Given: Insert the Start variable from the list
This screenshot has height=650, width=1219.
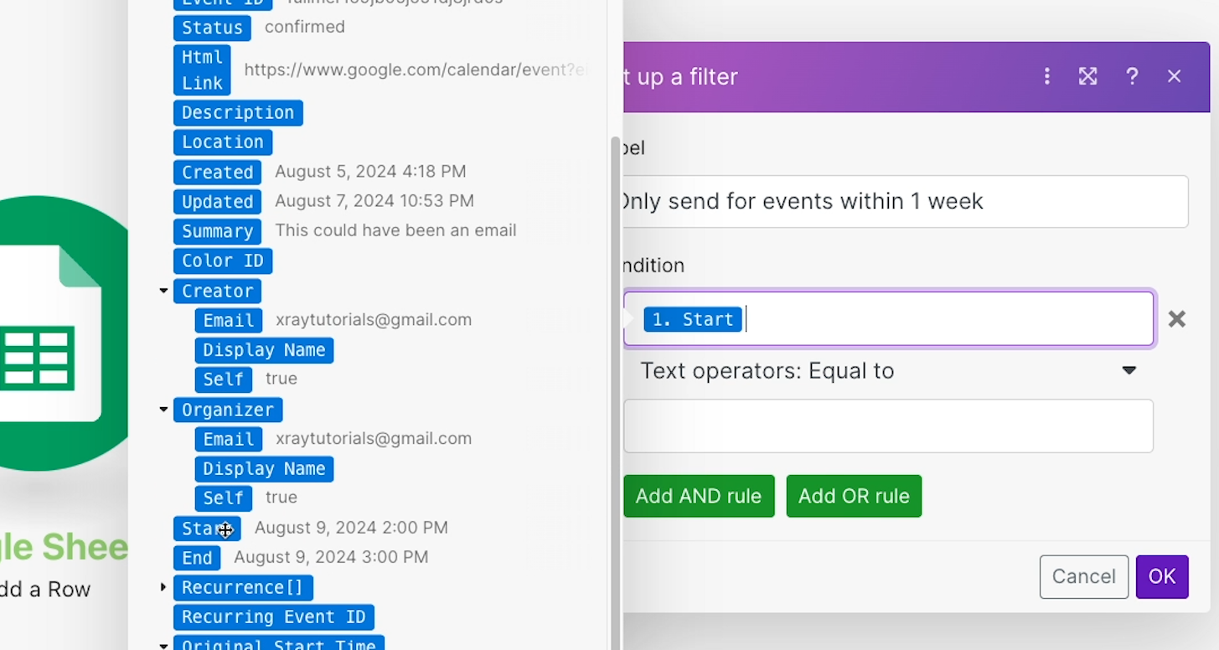Looking at the screenshot, I should pyautogui.click(x=207, y=529).
